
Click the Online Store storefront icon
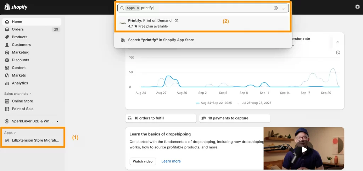click(7, 101)
